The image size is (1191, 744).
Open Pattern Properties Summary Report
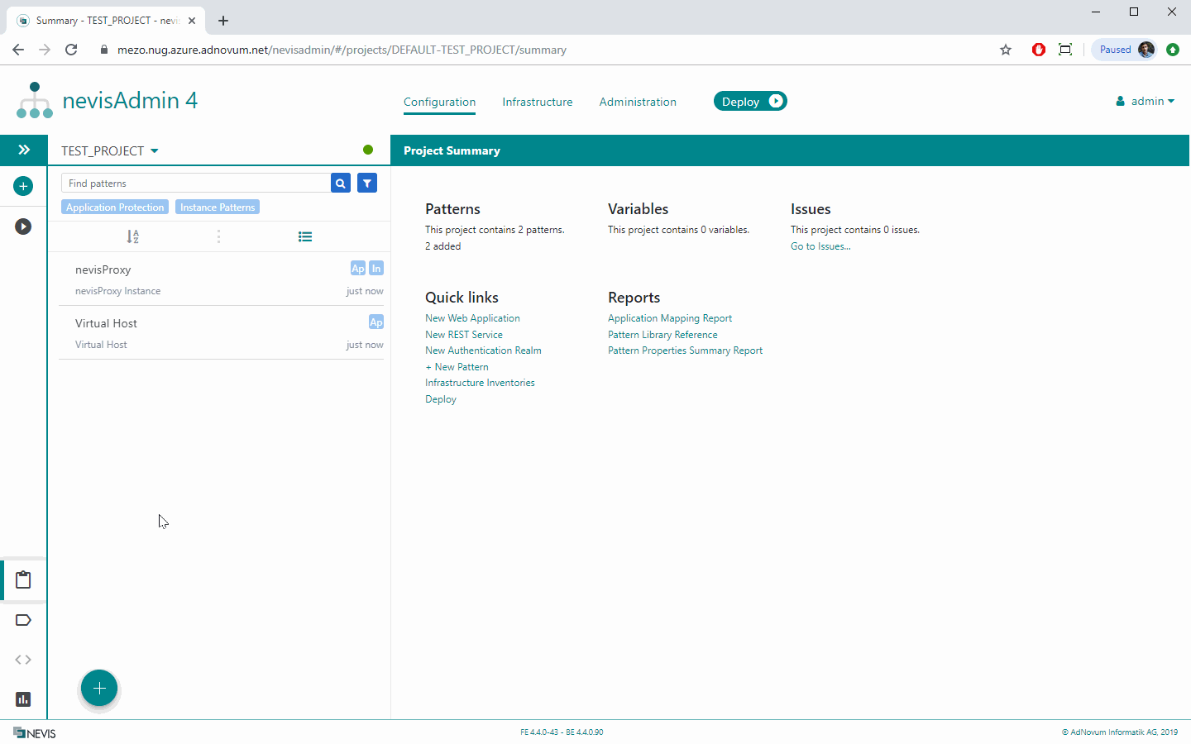pos(685,351)
